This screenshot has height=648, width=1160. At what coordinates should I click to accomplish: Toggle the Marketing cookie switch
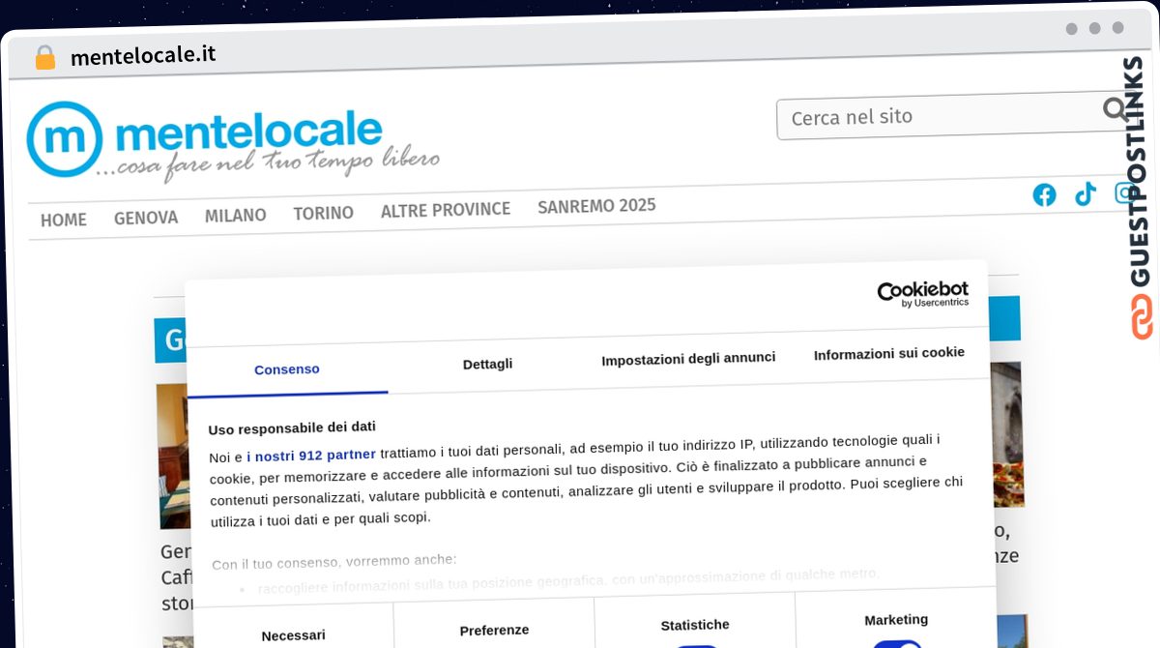pyautogui.click(x=896, y=643)
